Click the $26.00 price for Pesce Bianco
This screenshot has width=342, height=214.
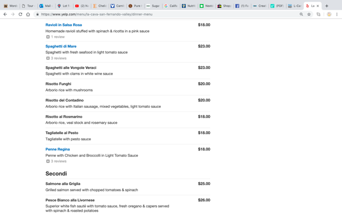204,200
